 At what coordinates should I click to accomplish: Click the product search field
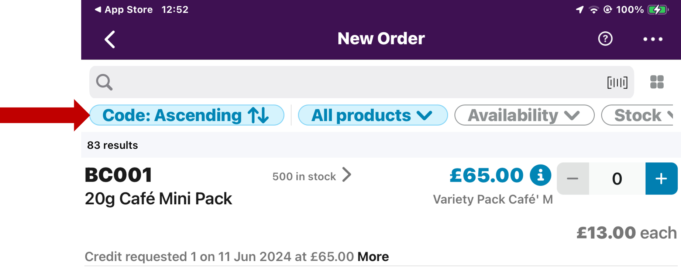click(354, 82)
